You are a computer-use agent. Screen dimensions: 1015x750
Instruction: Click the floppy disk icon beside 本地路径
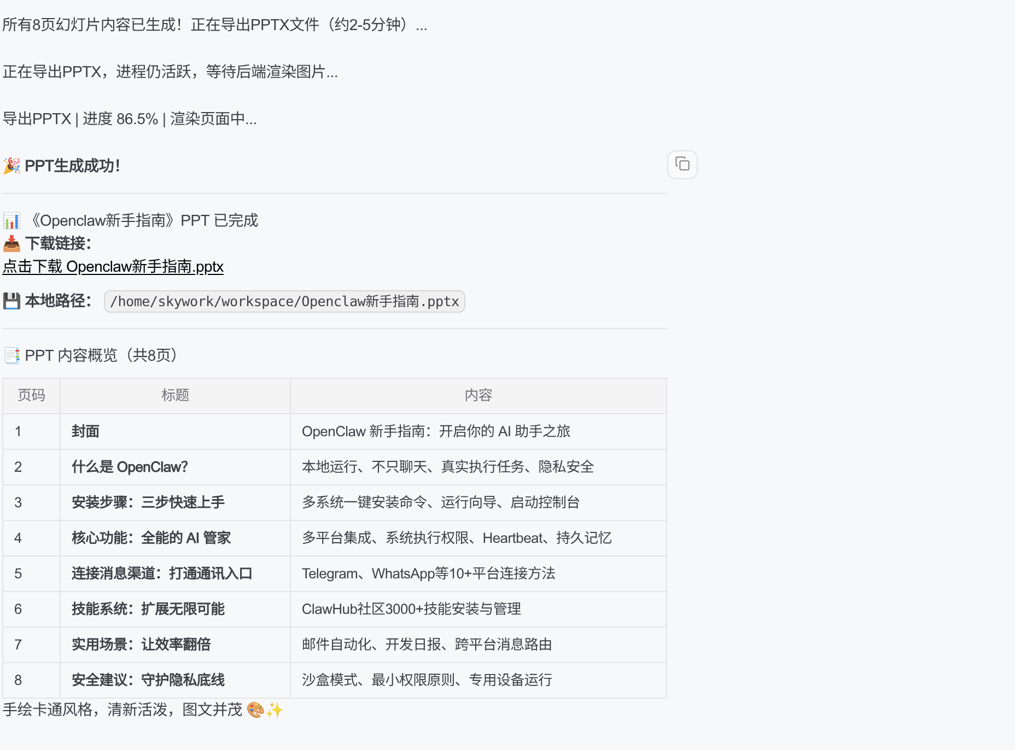(10, 301)
